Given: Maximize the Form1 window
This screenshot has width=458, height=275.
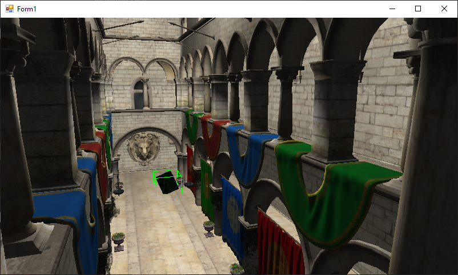Looking at the screenshot, I should (x=418, y=9).
